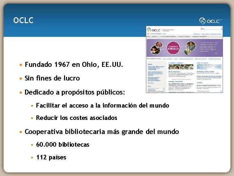Click 'Dedicado a propósitos públicos:' line
Viewport: 234px width, 176px height.
coord(75,92)
